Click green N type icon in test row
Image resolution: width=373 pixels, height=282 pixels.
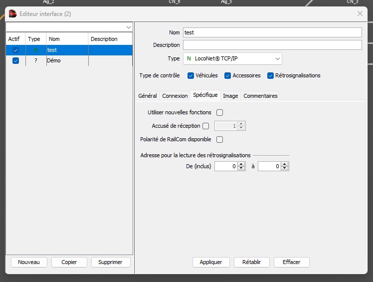(36, 50)
